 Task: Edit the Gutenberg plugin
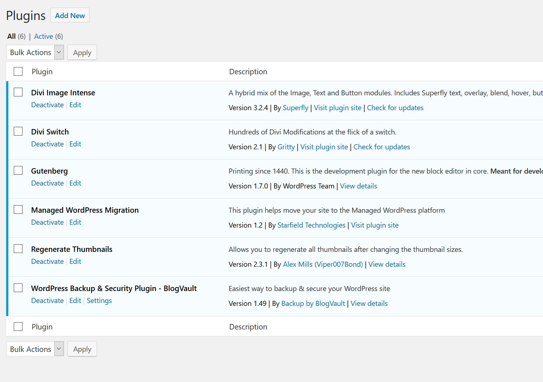pyautogui.click(x=75, y=183)
